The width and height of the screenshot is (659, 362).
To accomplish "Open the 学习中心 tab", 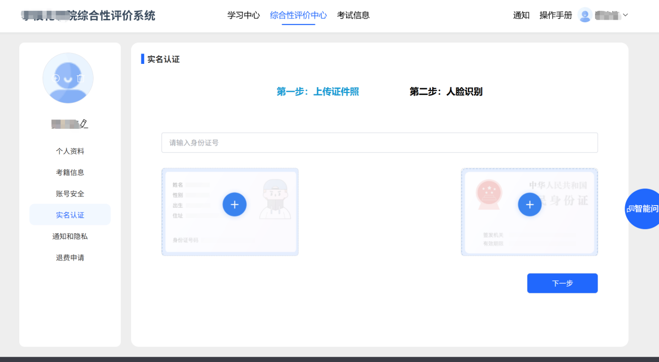I will click(x=243, y=15).
